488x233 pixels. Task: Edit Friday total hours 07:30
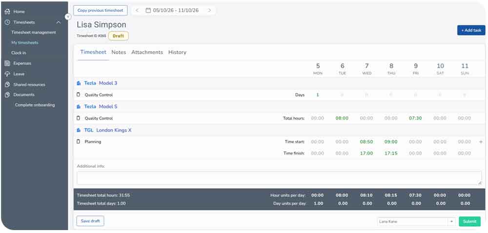click(x=415, y=118)
